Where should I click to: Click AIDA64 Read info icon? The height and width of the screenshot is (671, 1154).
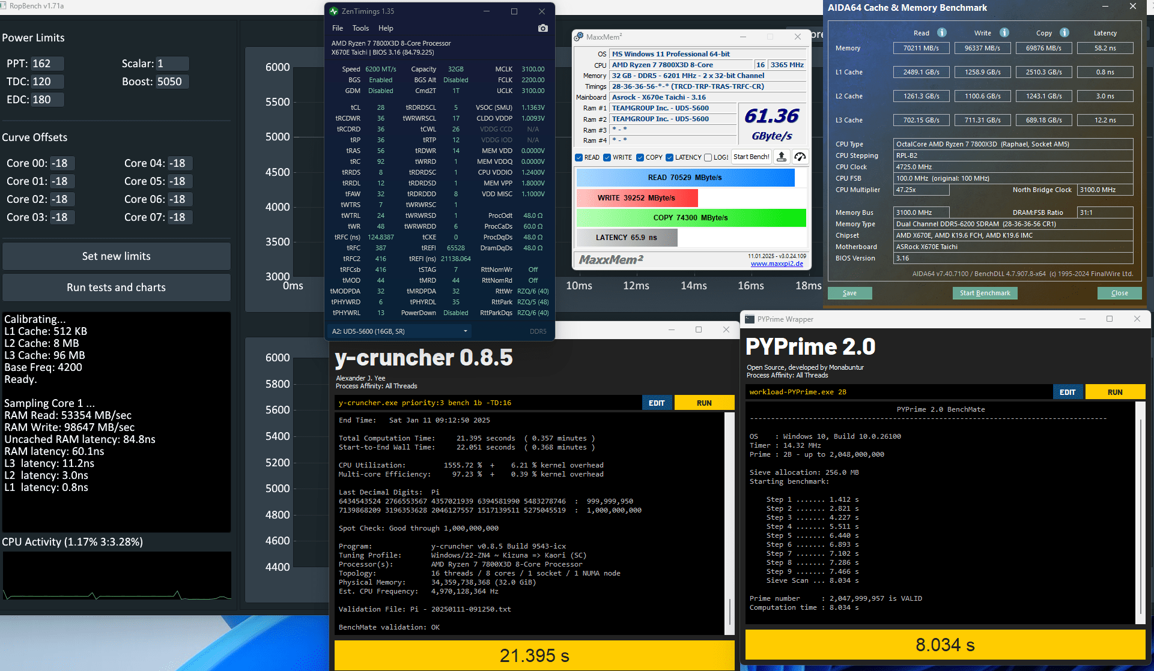click(942, 32)
